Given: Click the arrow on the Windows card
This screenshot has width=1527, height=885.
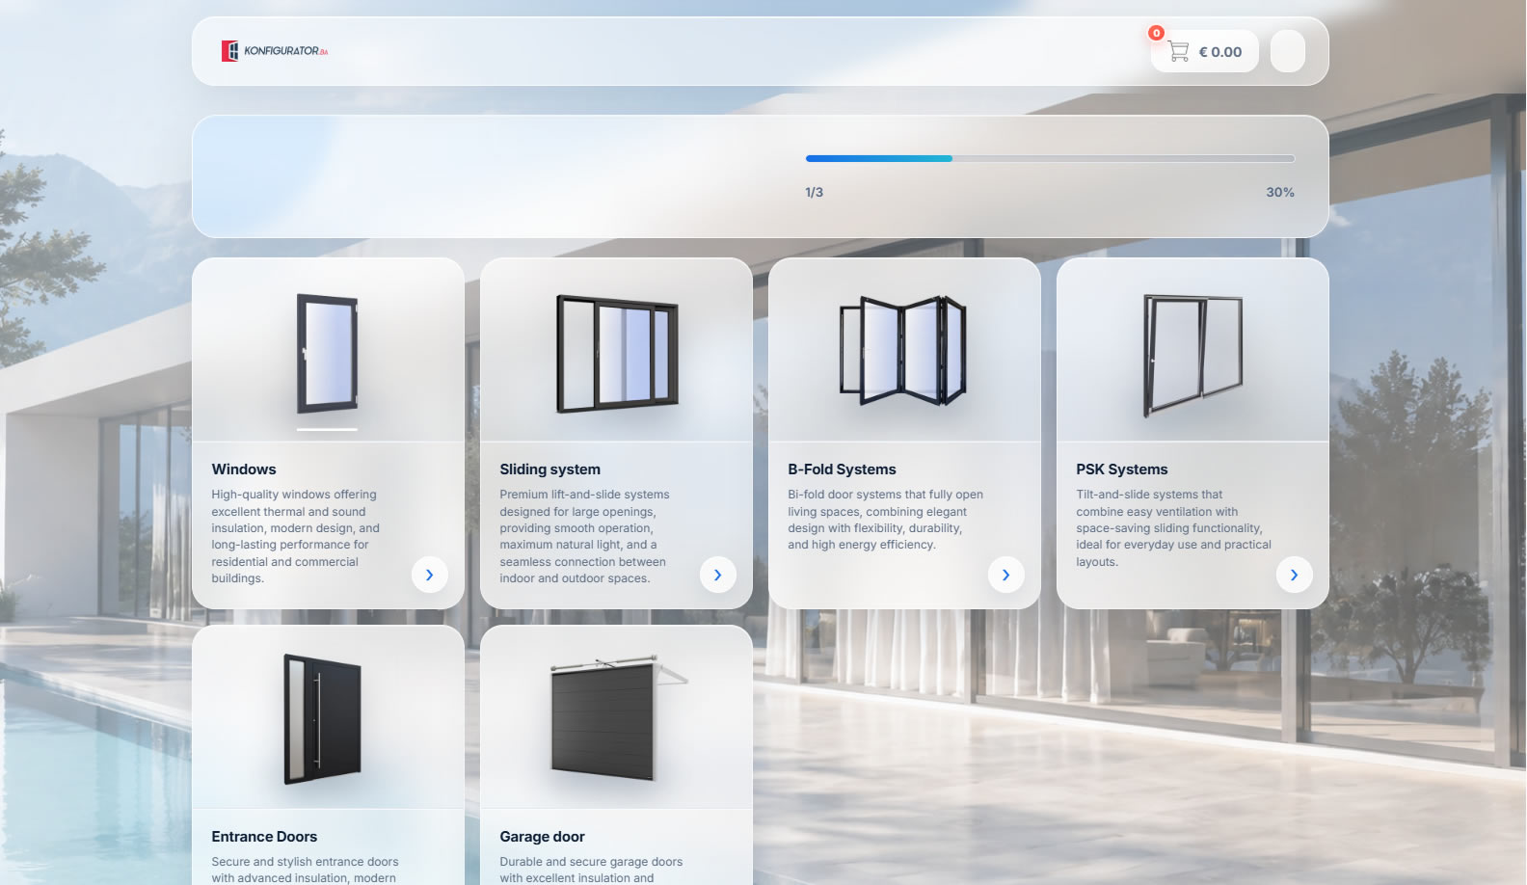Looking at the screenshot, I should (429, 575).
